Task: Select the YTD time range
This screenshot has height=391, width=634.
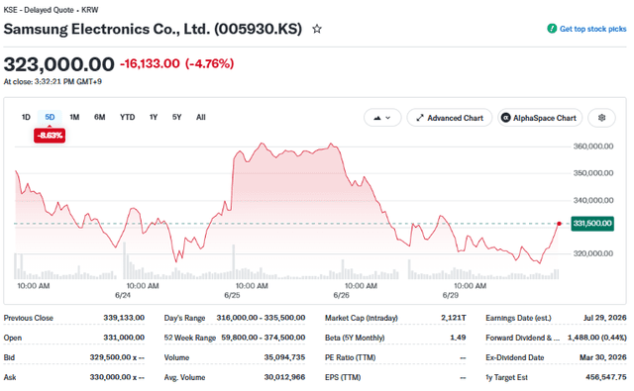Action: (x=128, y=117)
